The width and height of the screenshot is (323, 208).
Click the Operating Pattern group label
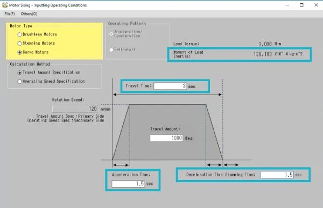click(127, 24)
